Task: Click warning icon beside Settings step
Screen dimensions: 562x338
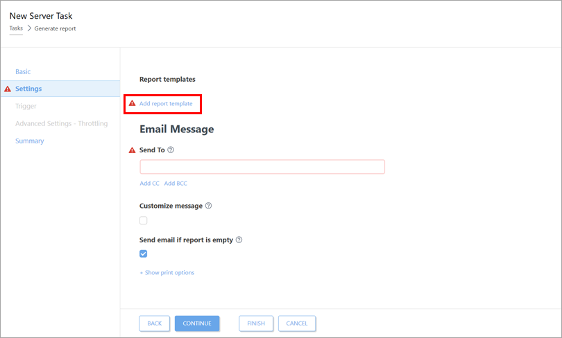Action: pos(7,89)
